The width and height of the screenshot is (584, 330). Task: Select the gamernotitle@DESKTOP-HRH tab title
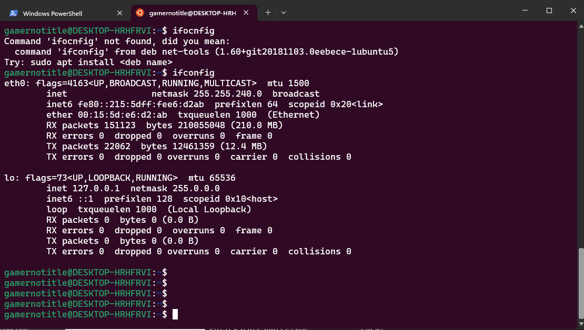[x=192, y=13]
